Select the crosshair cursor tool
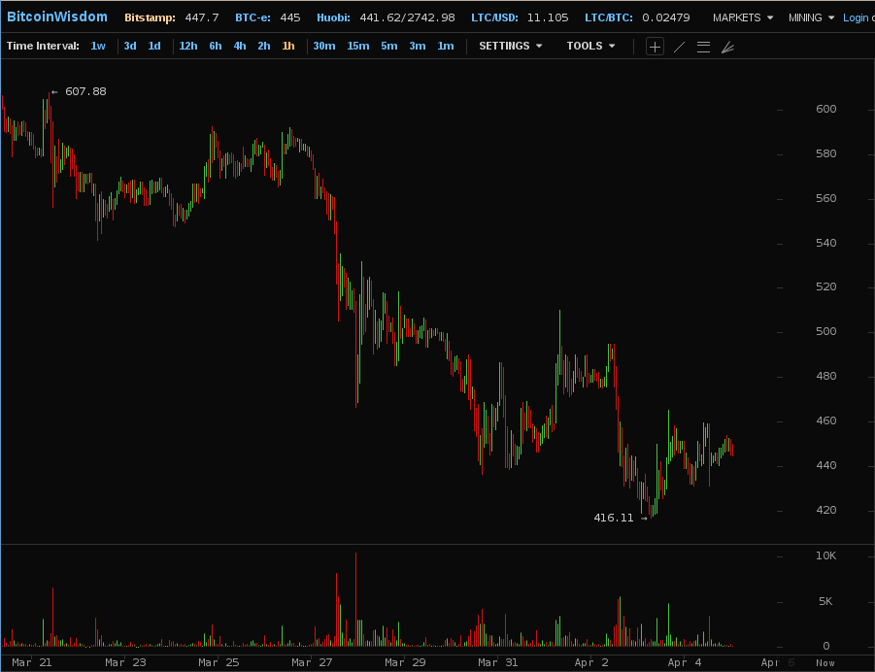Screen dimensions: 875x672 click(656, 47)
